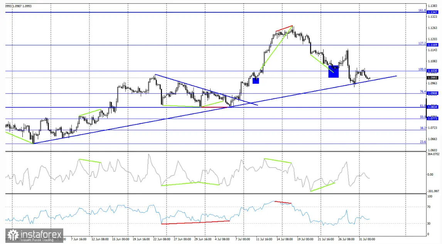The image size is (442, 244).
Task: Toggle the 1.0773 price level tag
Action: click(x=432, y=119)
